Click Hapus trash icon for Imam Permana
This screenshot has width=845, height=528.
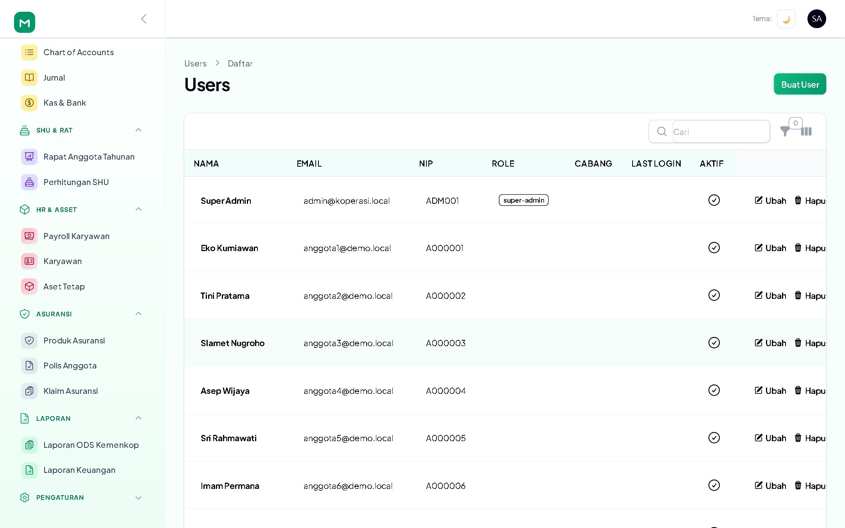click(798, 485)
